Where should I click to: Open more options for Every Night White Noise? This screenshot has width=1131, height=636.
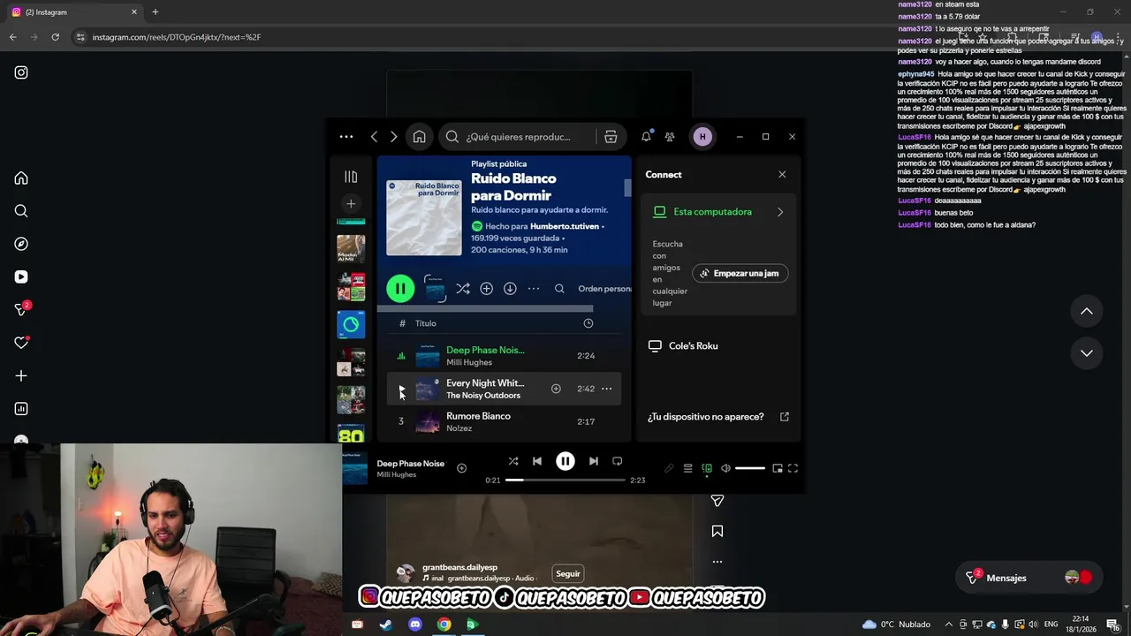pos(607,389)
